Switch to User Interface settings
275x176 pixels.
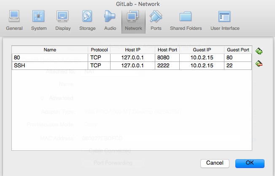click(224, 21)
